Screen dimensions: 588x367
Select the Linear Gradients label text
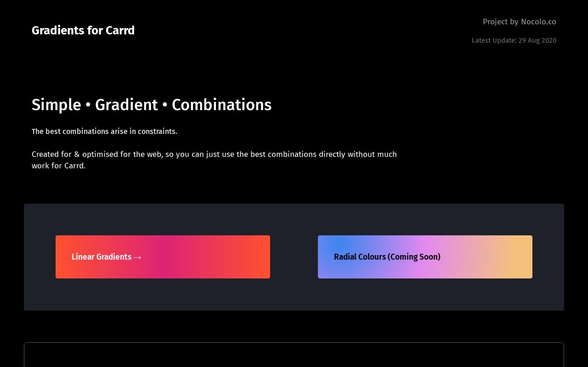pos(102,257)
